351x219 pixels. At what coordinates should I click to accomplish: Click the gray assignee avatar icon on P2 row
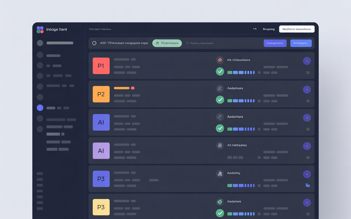point(220,88)
